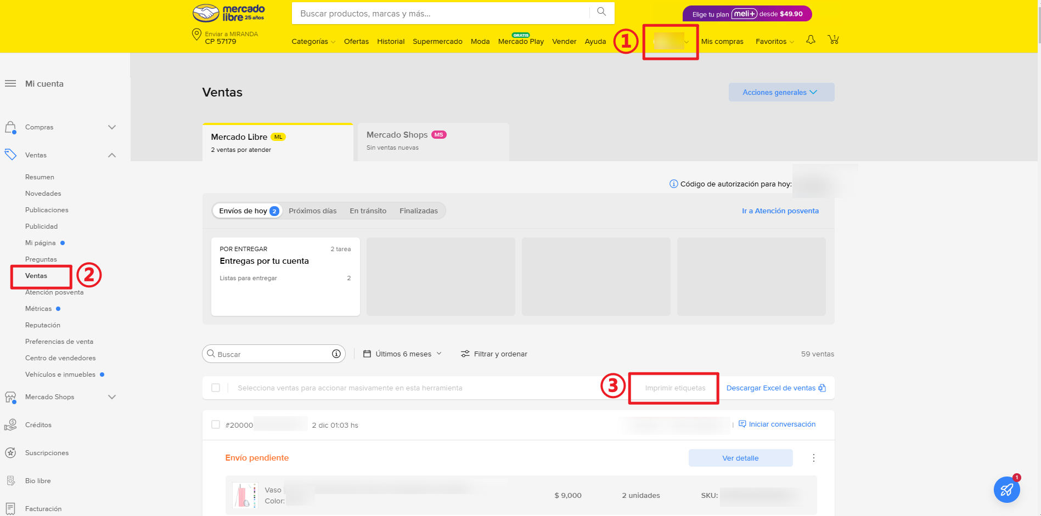Click the floating rocket help button
Screen dimensions: 1041x516
coord(1007,490)
